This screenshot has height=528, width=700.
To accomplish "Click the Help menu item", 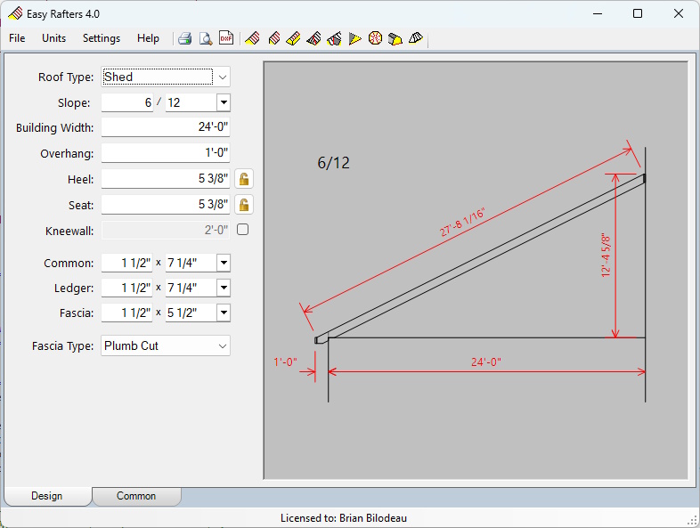I will coord(149,38).
